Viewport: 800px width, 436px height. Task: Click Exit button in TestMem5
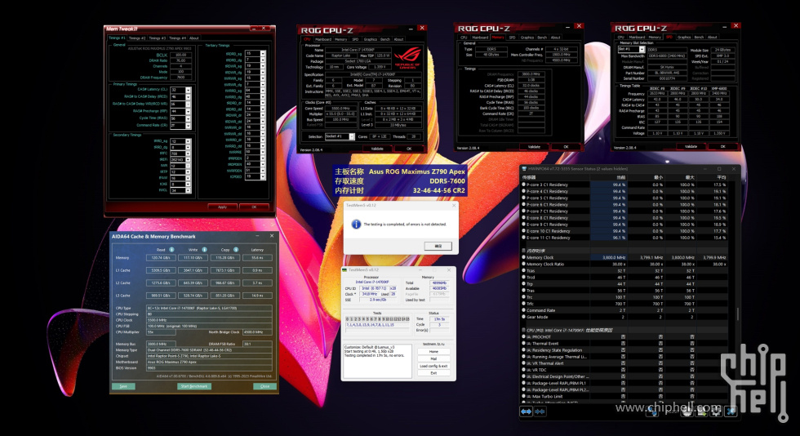click(x=433, y=373)
